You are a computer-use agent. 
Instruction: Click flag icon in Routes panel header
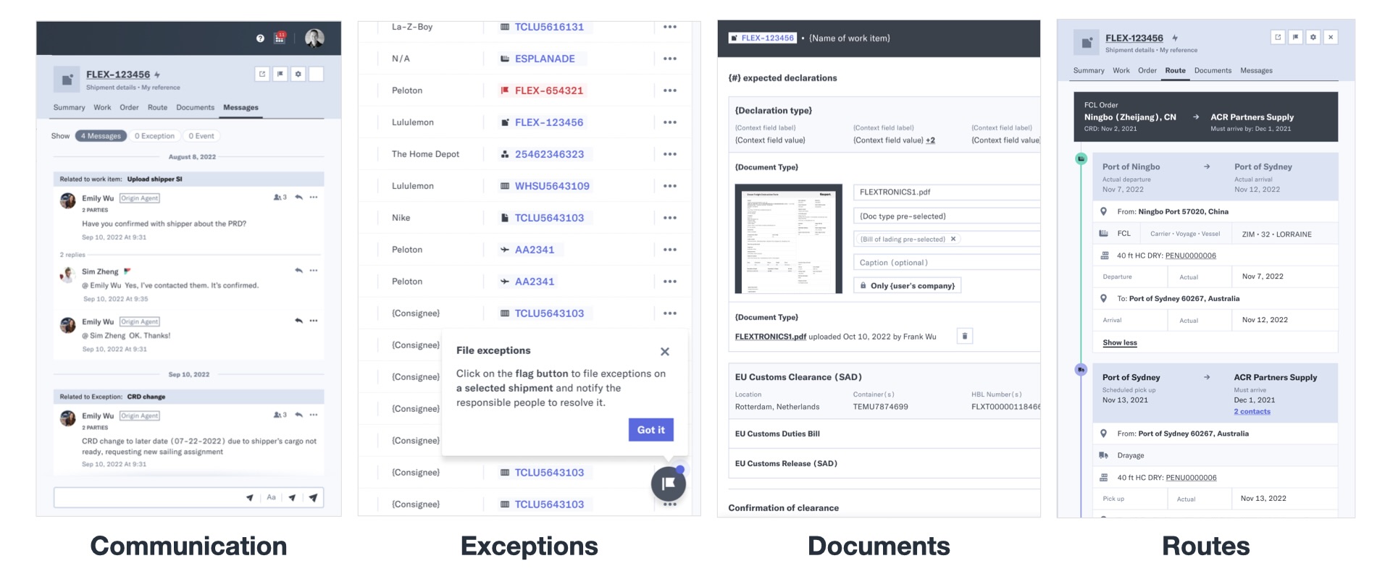coord(1295,37)
